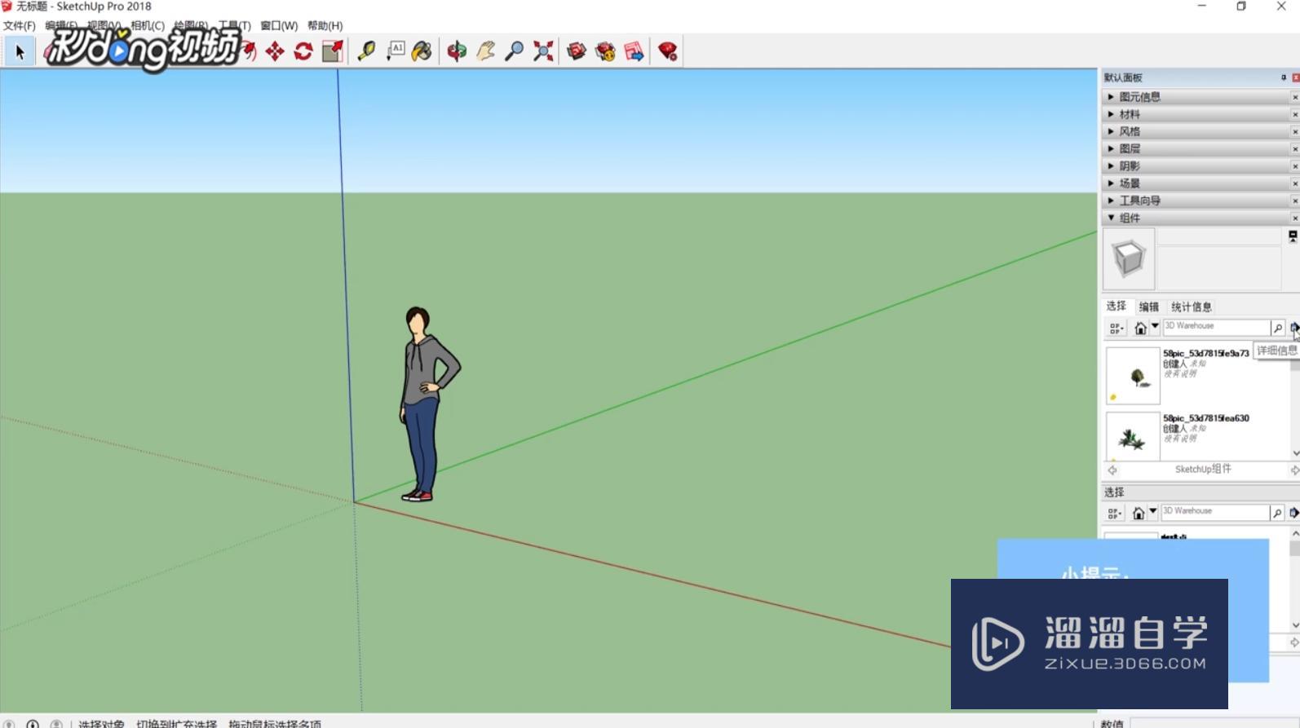Switch to the 统计信息 tab
The image size is (1300, 728).
click(1192, 307)
